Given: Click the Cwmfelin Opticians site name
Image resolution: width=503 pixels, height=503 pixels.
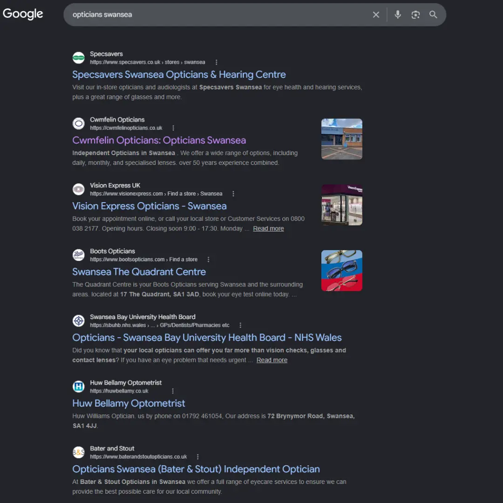Looking at the screenshot, I should coord(117,120).
